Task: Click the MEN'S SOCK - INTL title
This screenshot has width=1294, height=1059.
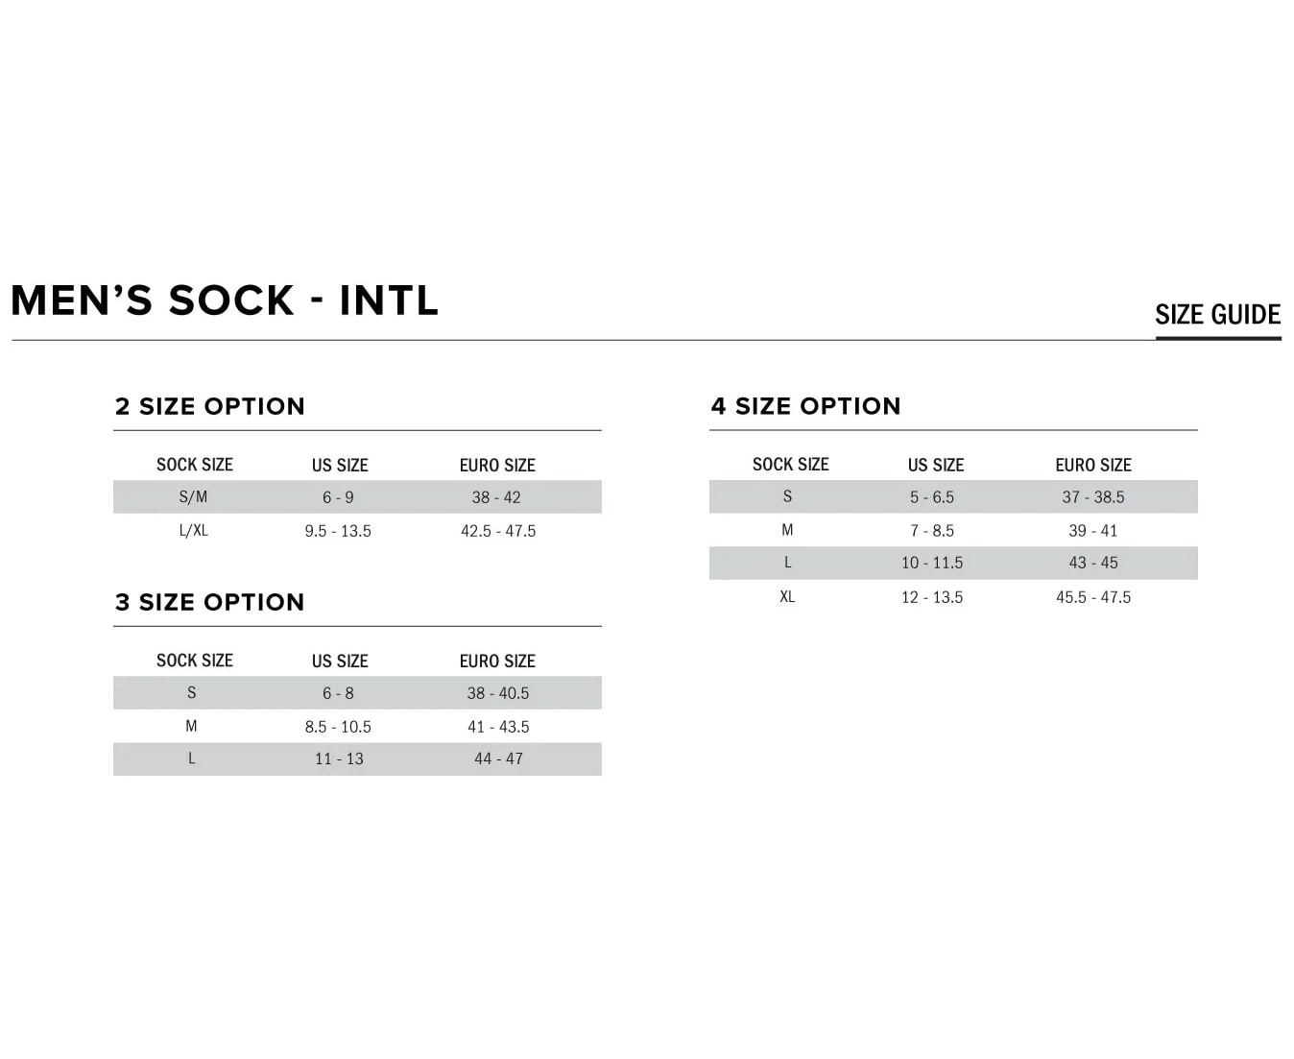Action: [225, 301]
